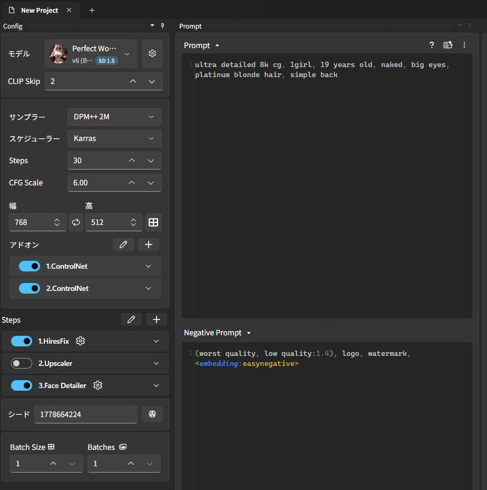Enable the 2.Upscaler toggle
The height and width of the screenshot is (490, 487).
22,363
